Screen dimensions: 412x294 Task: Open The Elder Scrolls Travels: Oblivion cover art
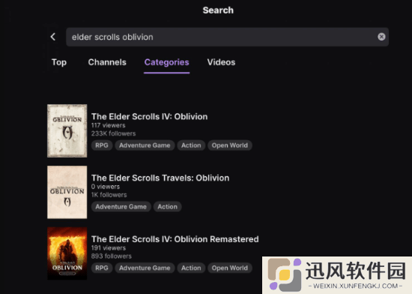67,192
